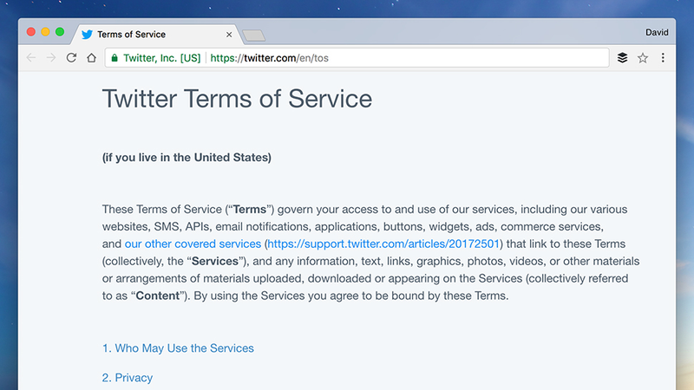
Task: Go to the home page icon
Action: [x=92, y=58]
